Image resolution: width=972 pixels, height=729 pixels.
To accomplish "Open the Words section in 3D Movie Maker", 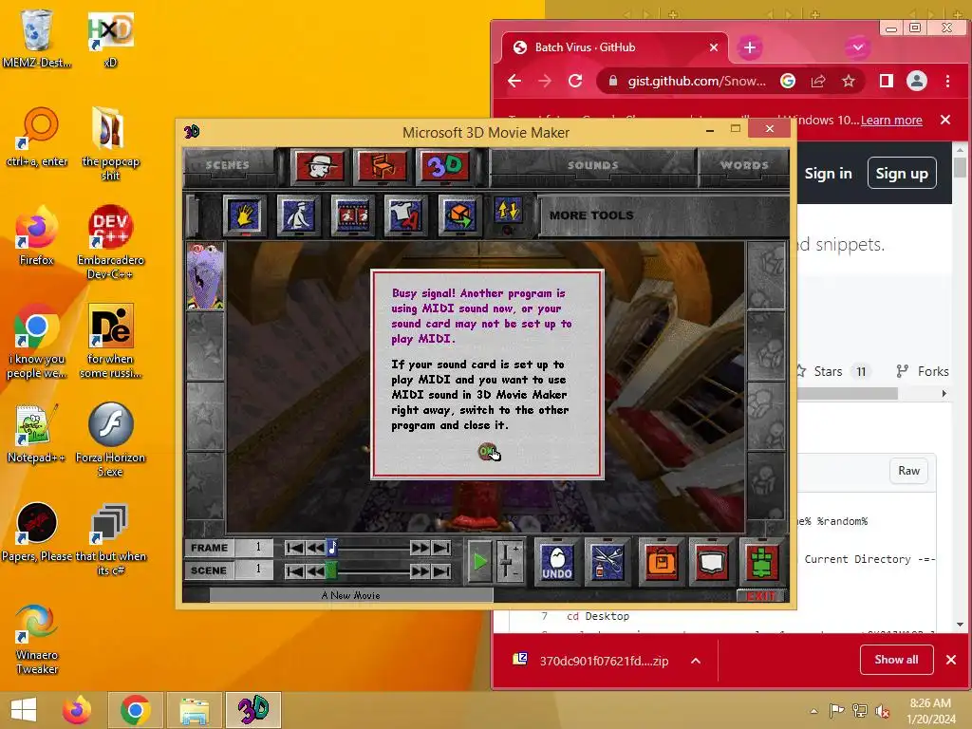I will [x=744, y=165].
